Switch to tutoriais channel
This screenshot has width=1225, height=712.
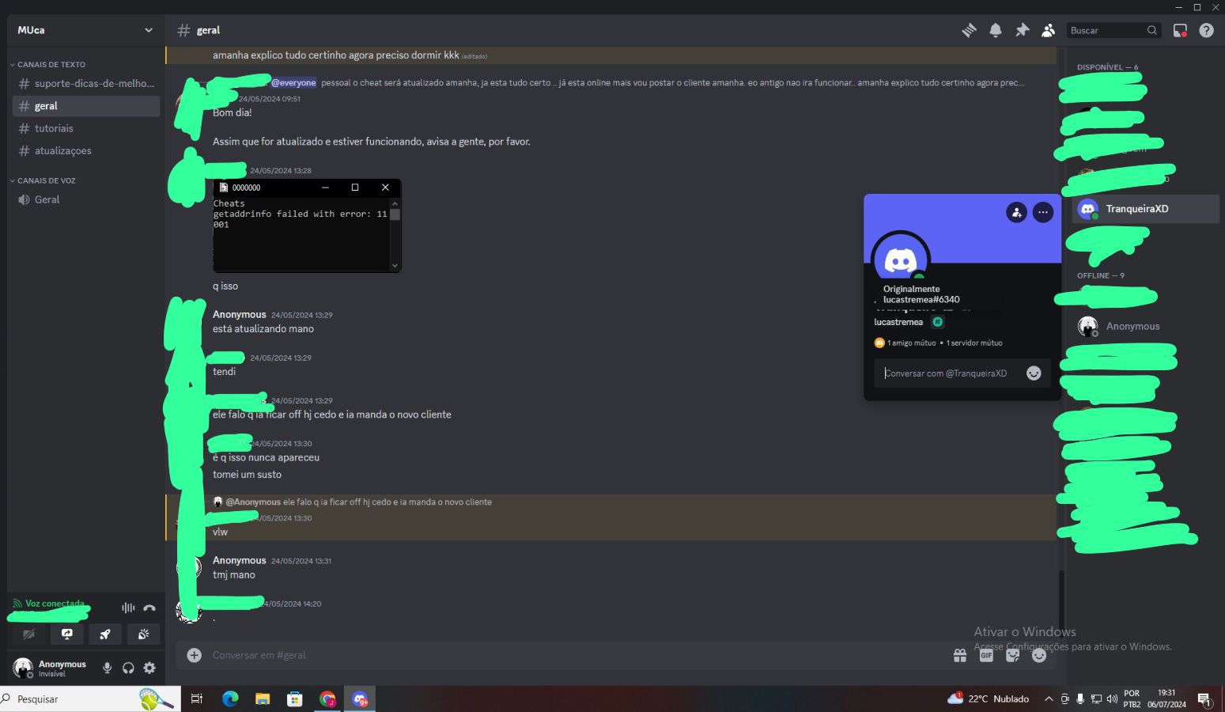[54, 128]
